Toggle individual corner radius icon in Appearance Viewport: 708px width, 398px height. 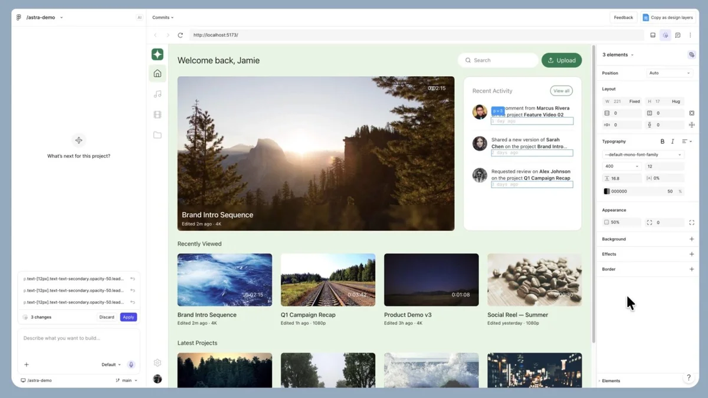(x=691, y=222)
